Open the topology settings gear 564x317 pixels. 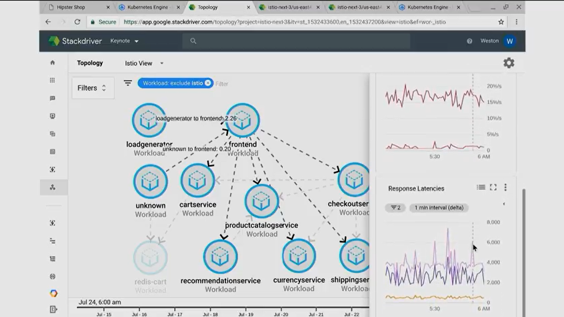click(x=509, y=63)
